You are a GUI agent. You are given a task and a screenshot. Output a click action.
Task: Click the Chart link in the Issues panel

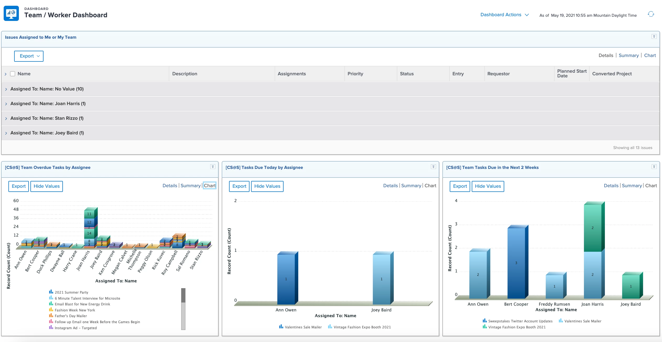pos(650,55)
